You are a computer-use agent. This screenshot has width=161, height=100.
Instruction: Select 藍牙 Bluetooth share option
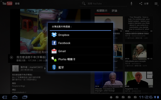coord(80,67)
